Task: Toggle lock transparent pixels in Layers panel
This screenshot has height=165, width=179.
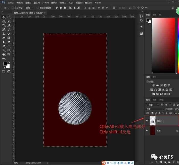Action: tap(152, 113)
